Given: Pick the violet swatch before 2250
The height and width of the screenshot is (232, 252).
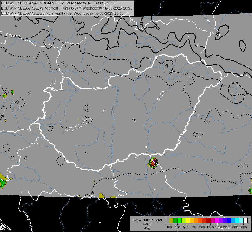Looking at the screenshot, I should point(225,221).
